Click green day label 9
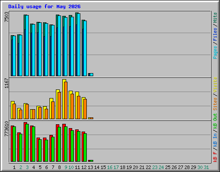 [66, 167]
